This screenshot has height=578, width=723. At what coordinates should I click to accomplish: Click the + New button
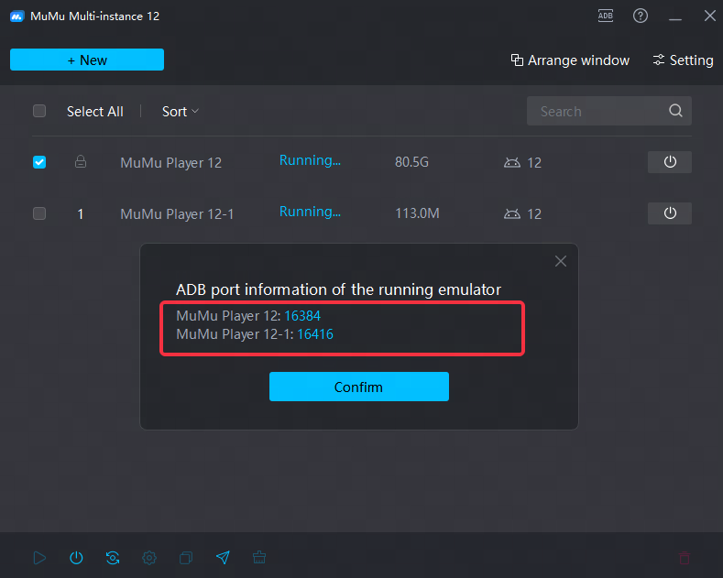pyautogui.click(x=87, y=60)
